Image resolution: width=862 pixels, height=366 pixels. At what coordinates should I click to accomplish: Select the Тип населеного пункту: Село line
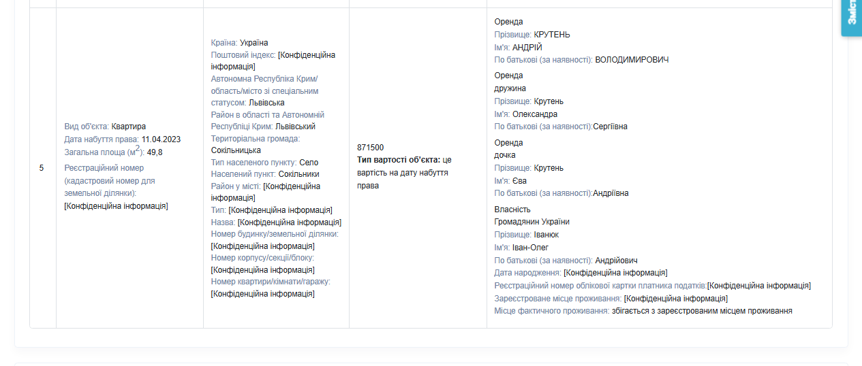pos(264,163)
